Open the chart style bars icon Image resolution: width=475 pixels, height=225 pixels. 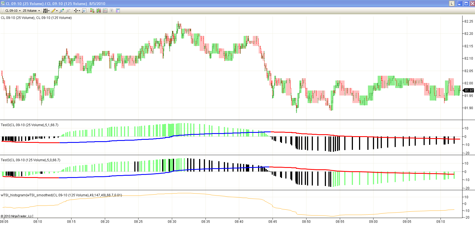(45, 11)
